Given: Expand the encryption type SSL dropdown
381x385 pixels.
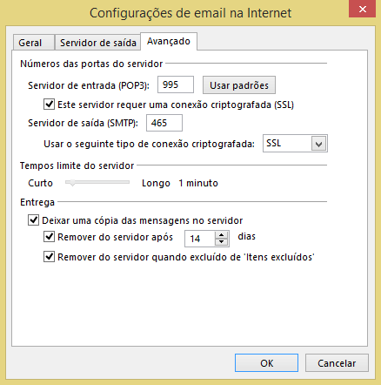Looking at the screenshot, I should tap(295, 143).
